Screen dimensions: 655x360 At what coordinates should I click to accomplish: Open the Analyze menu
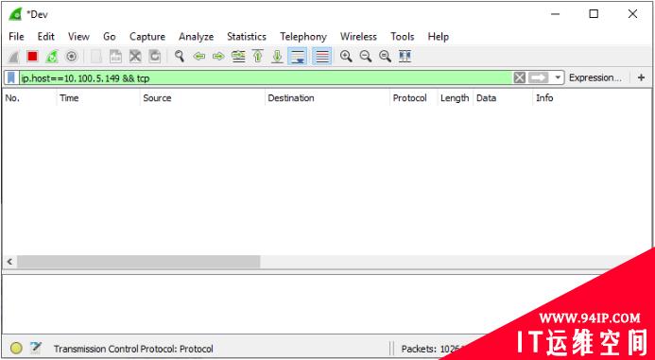coord(196,37)
